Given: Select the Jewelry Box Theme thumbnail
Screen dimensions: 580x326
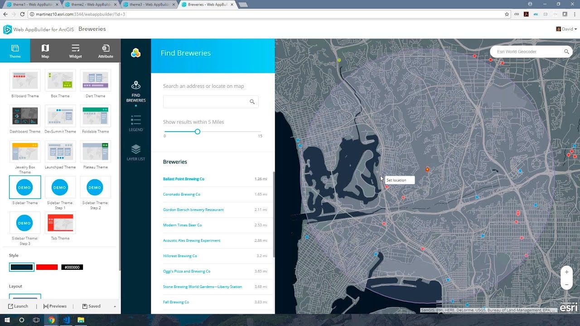Looking at the screenshot, I should point(25,152).
